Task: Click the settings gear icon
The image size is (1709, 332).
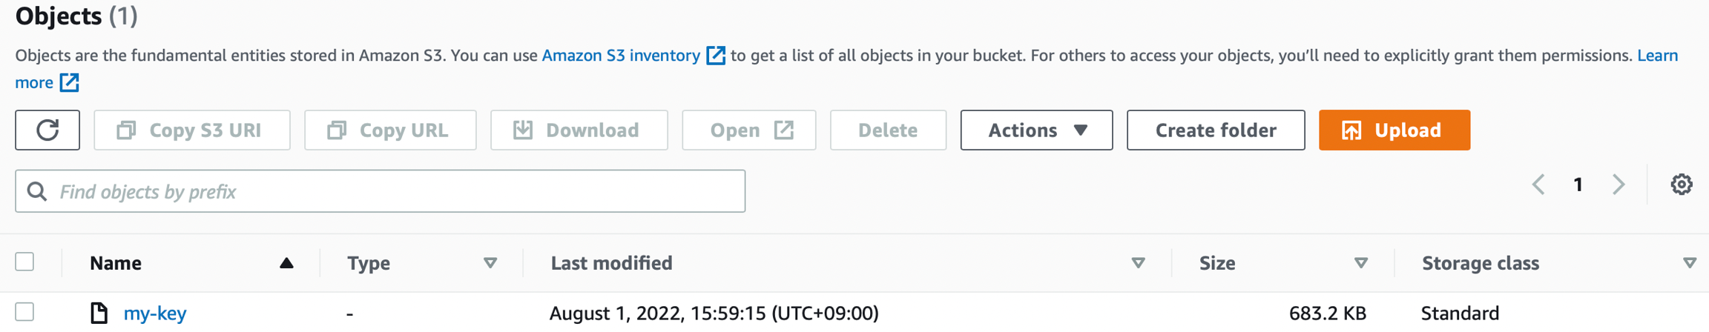Action: [1682, 185]
